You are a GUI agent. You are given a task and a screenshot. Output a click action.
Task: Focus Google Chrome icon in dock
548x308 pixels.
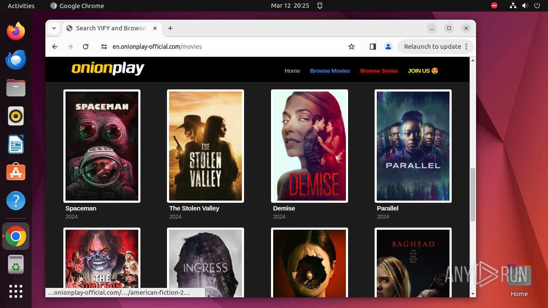[x=16, y=236]
